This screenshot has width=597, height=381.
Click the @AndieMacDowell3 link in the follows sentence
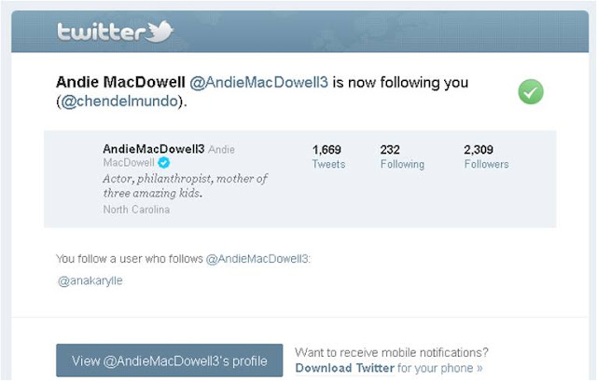257,259
